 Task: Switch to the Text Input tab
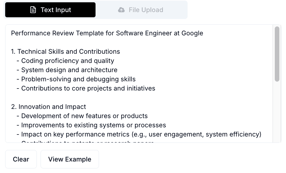coord(50,9)
